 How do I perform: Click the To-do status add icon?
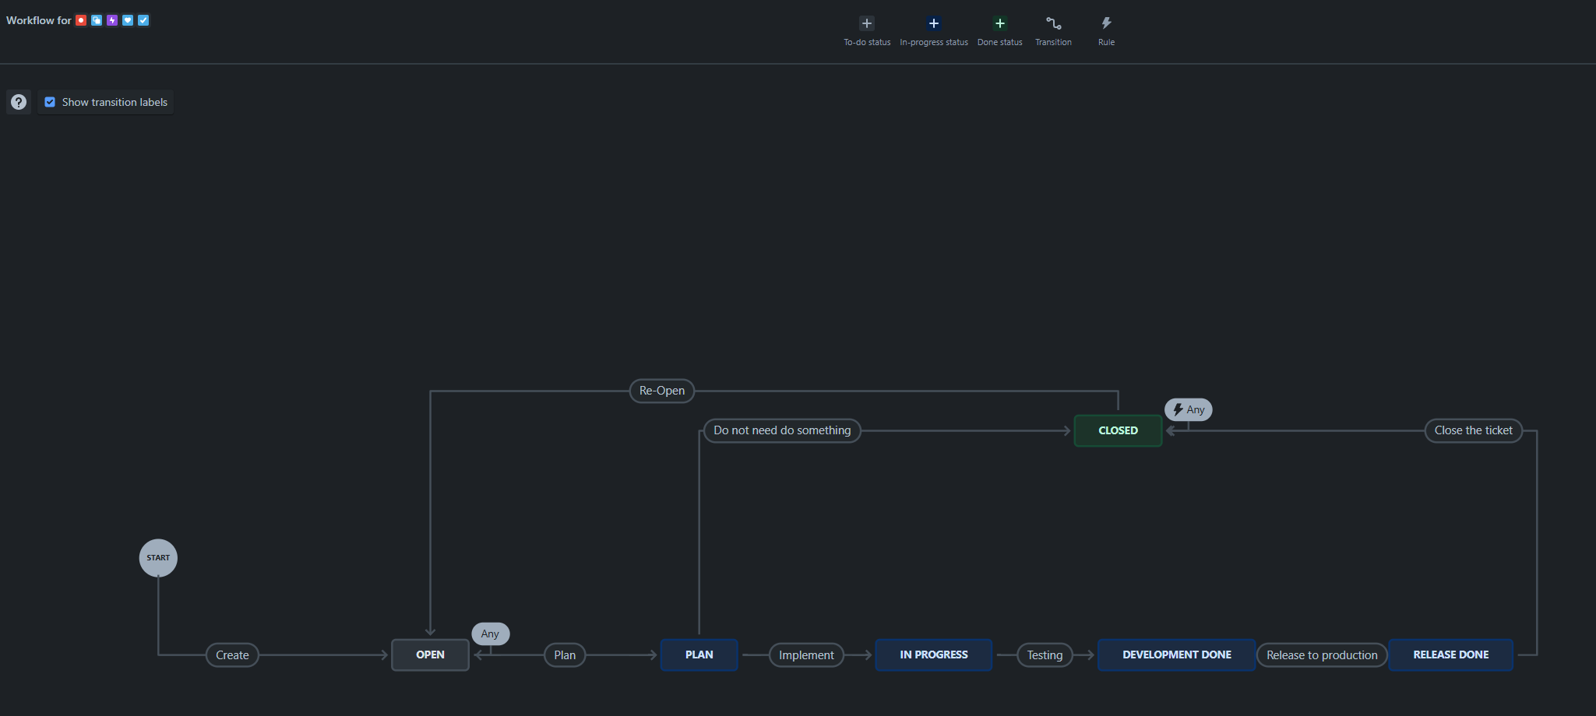(x=866, y=23)
